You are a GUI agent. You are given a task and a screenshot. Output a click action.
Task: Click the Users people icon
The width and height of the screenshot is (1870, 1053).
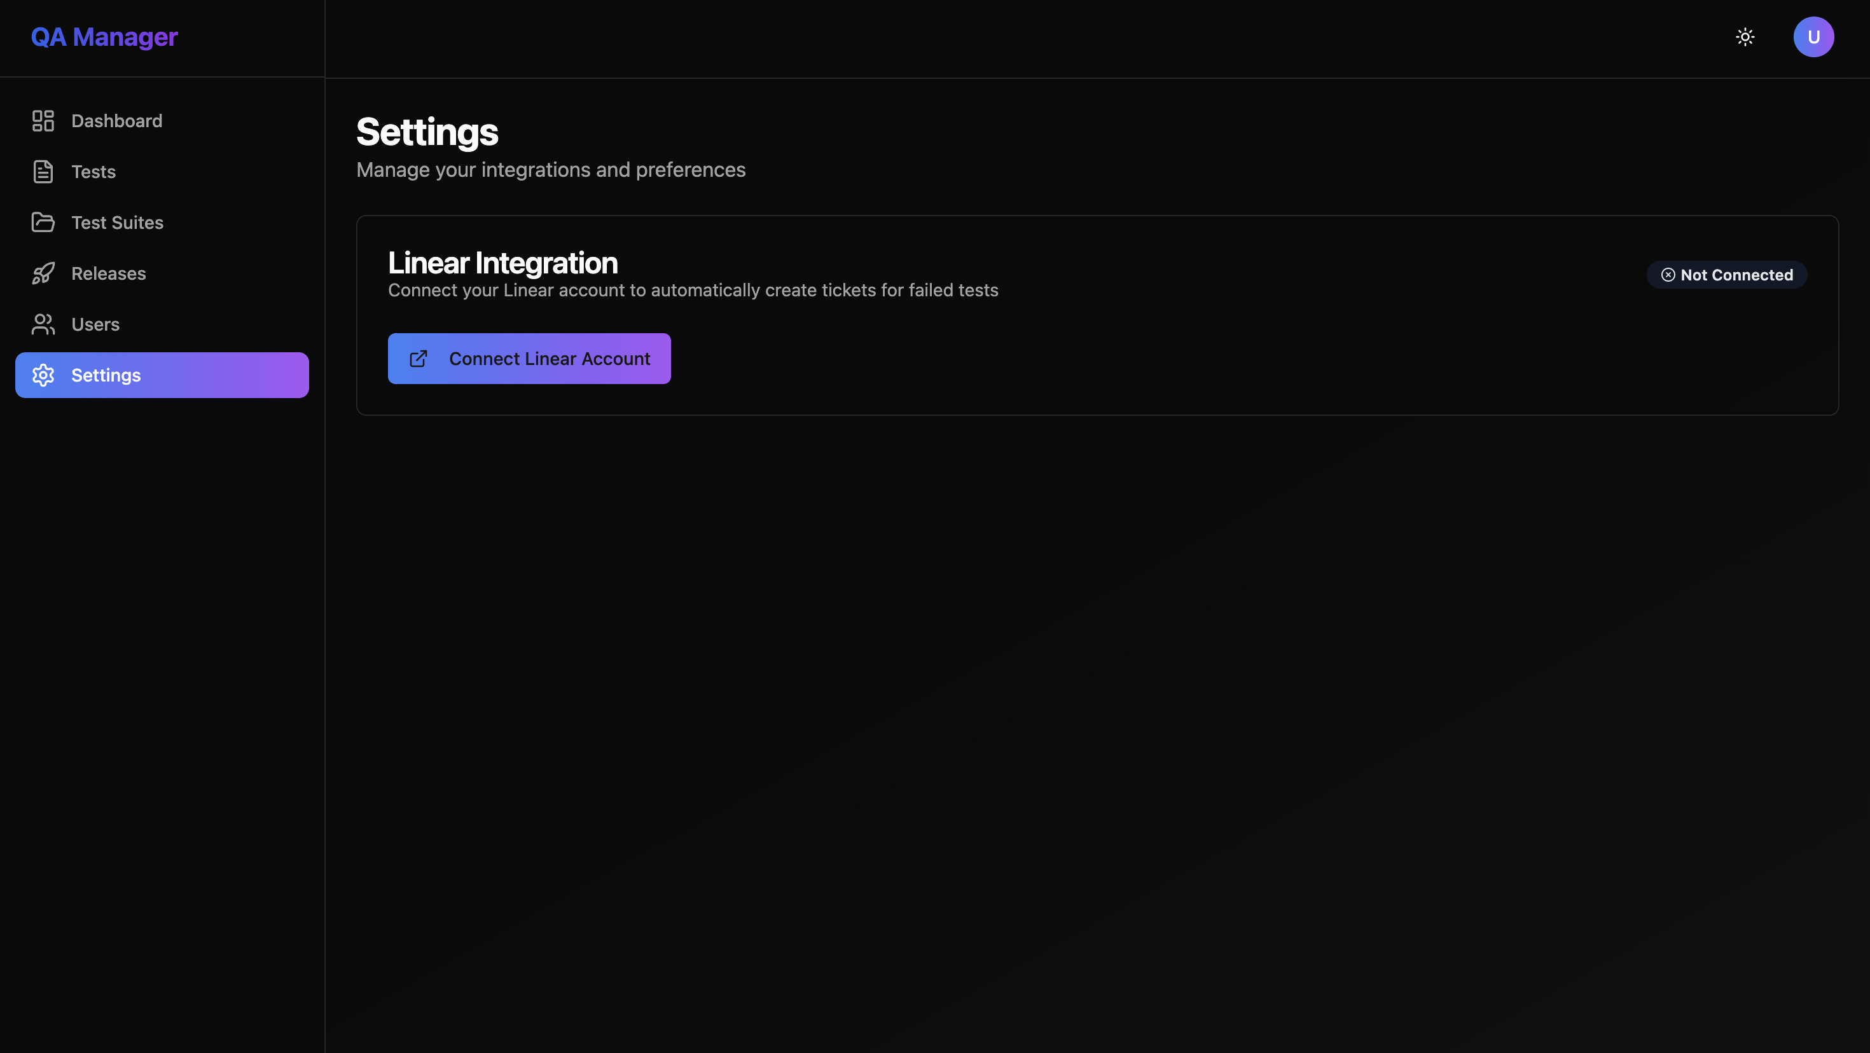(43, 324)
